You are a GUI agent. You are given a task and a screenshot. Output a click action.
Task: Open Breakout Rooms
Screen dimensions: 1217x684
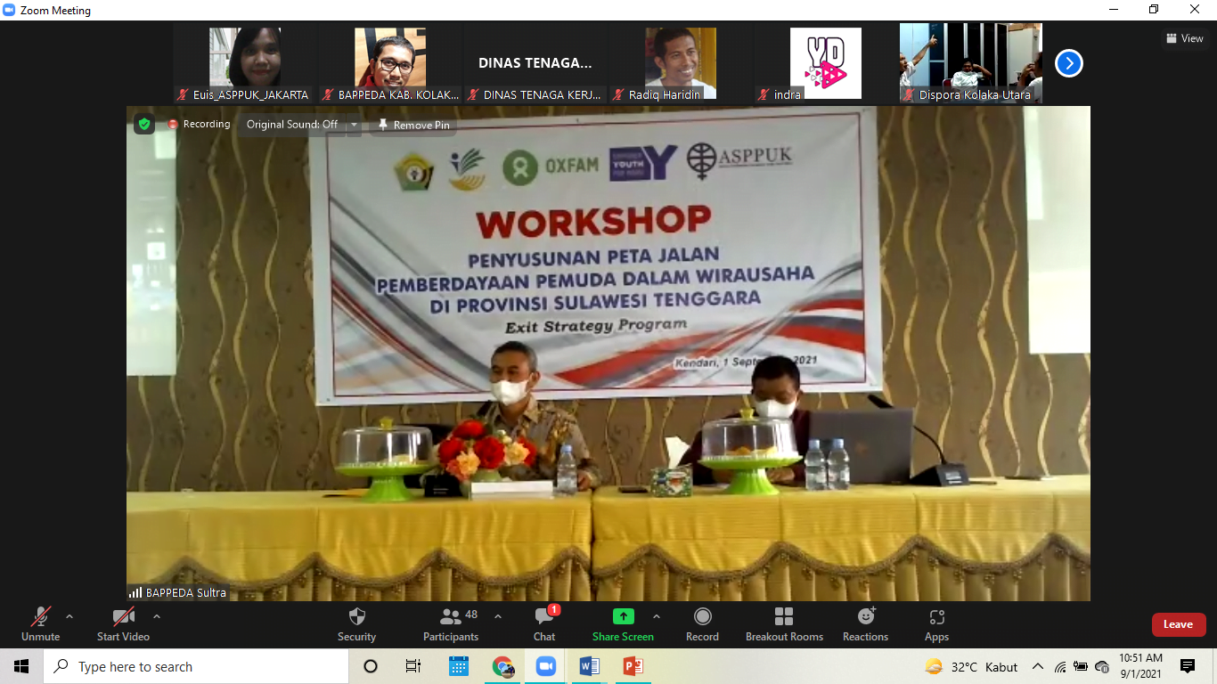pyautogui.click(x=784, y=623)
